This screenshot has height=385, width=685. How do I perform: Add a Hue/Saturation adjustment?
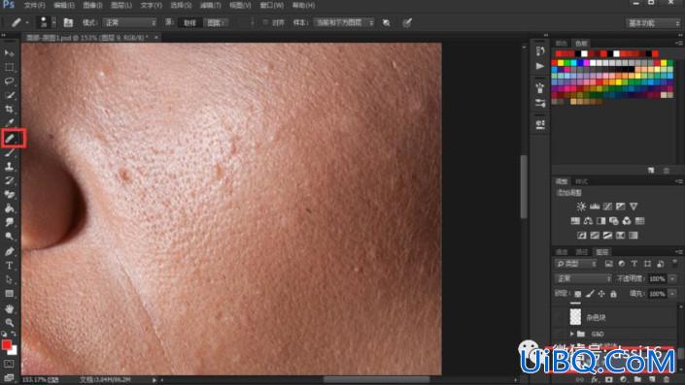click(x=575, y=221)
